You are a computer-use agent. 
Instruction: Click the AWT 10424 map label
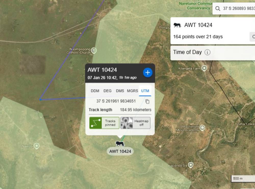tap(120, 151)
